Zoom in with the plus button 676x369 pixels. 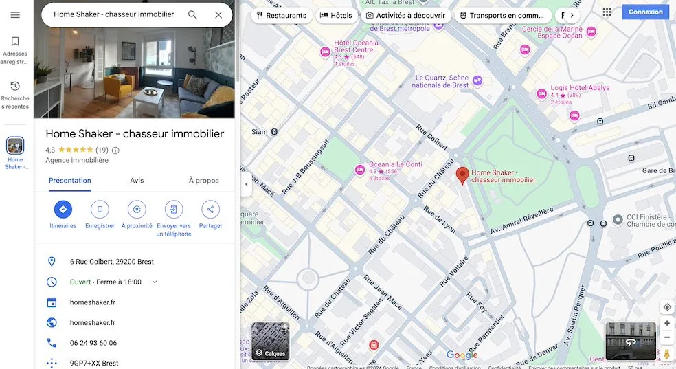coord(667,324)
